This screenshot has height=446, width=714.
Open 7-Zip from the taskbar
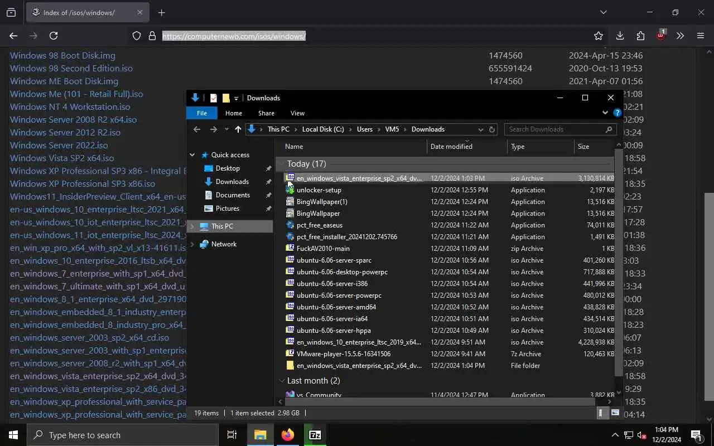coord(315,435)
